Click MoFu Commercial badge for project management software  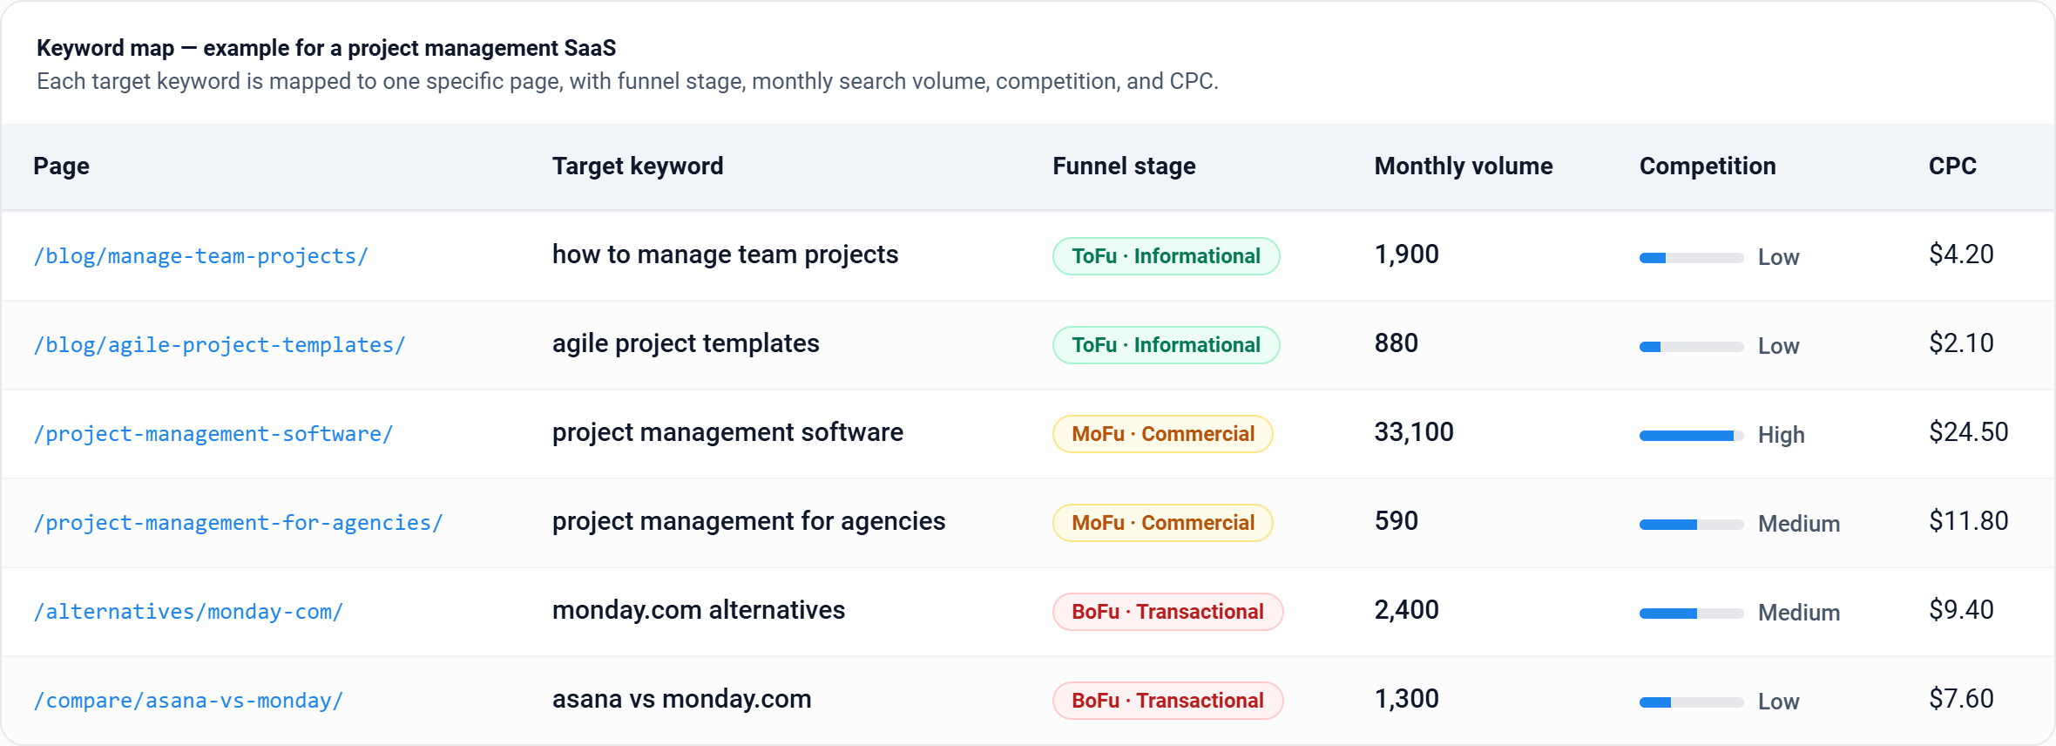coord(1163,434)
